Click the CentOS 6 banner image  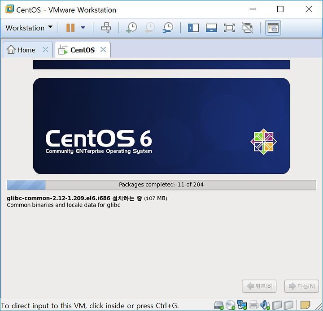(161, 126)
